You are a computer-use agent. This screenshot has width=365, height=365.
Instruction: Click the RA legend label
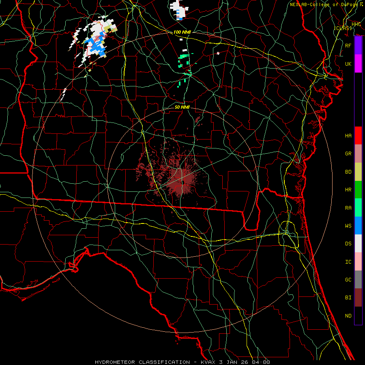pyautogui.click(x=348, y=208)
